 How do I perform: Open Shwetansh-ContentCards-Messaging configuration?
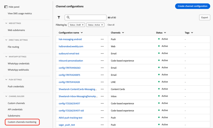coord(78,89)
